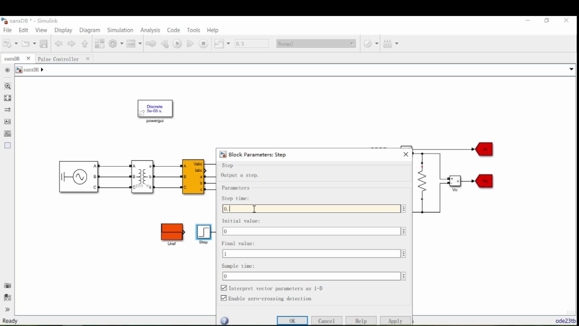Expand the model browser chevron at bottom-left
The width and height of the screenshot is (579, 326).
(8, 309)
